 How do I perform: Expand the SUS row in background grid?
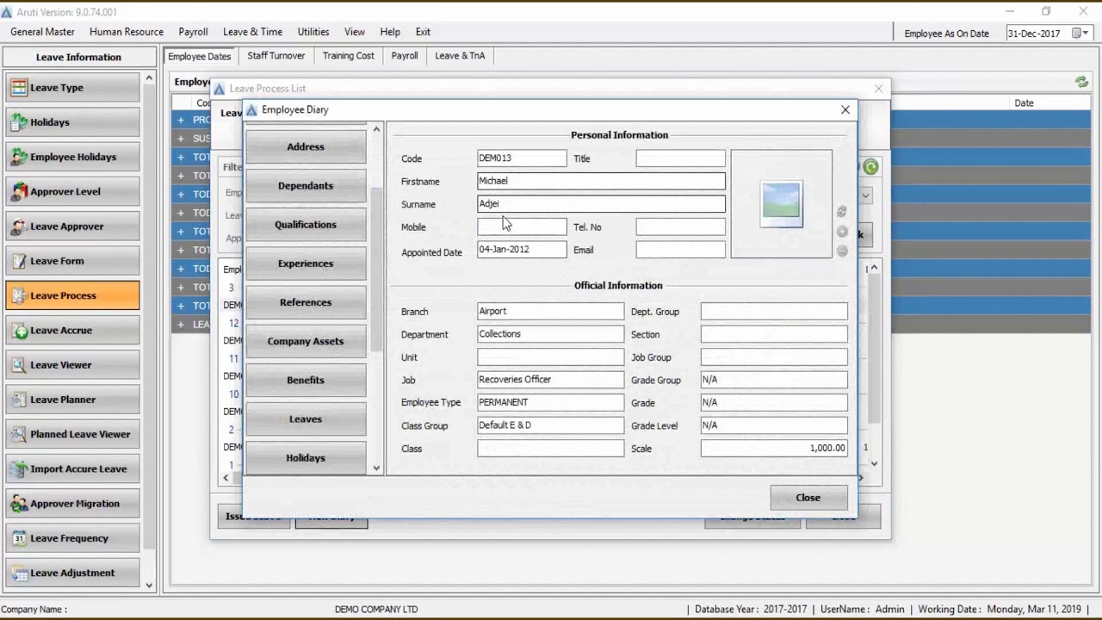pos(181,139)
